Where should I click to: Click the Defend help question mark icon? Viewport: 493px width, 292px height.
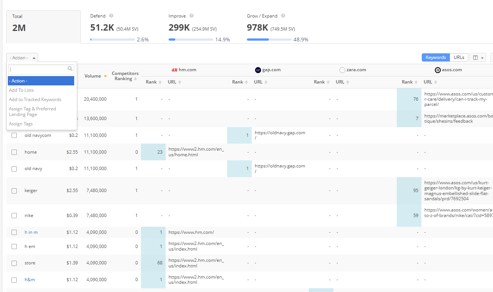click(x=111, y=16)
